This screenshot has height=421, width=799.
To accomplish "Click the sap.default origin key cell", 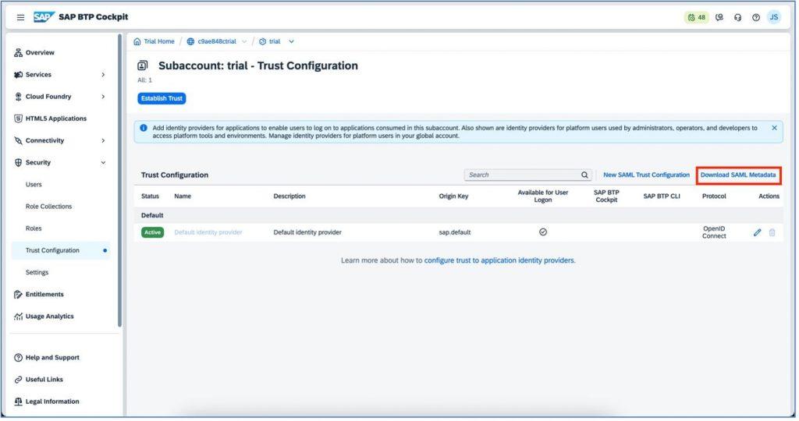I will (456, 232).
